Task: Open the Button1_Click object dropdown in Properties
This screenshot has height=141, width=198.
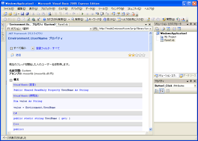Action: coord(195,86)
